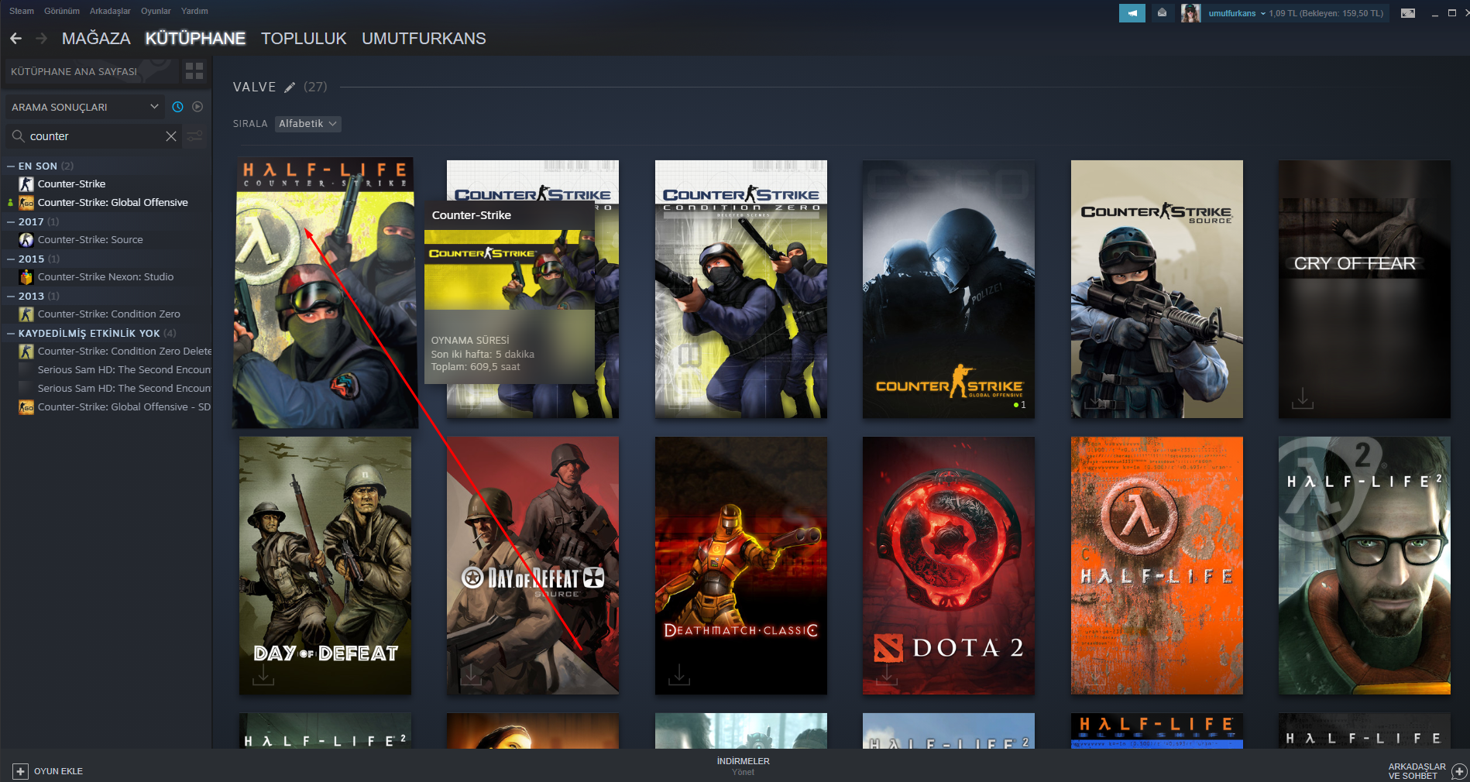Viewport: 1470px width, 782px height.
Task: Toggle ready-to-play filter icon
Action: point(197,107)
